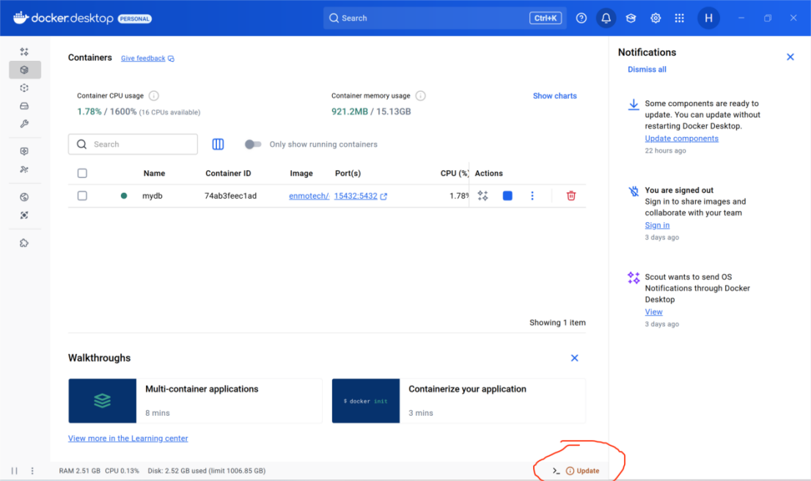Stop the mydb container with blue square

tap(507, 196)
